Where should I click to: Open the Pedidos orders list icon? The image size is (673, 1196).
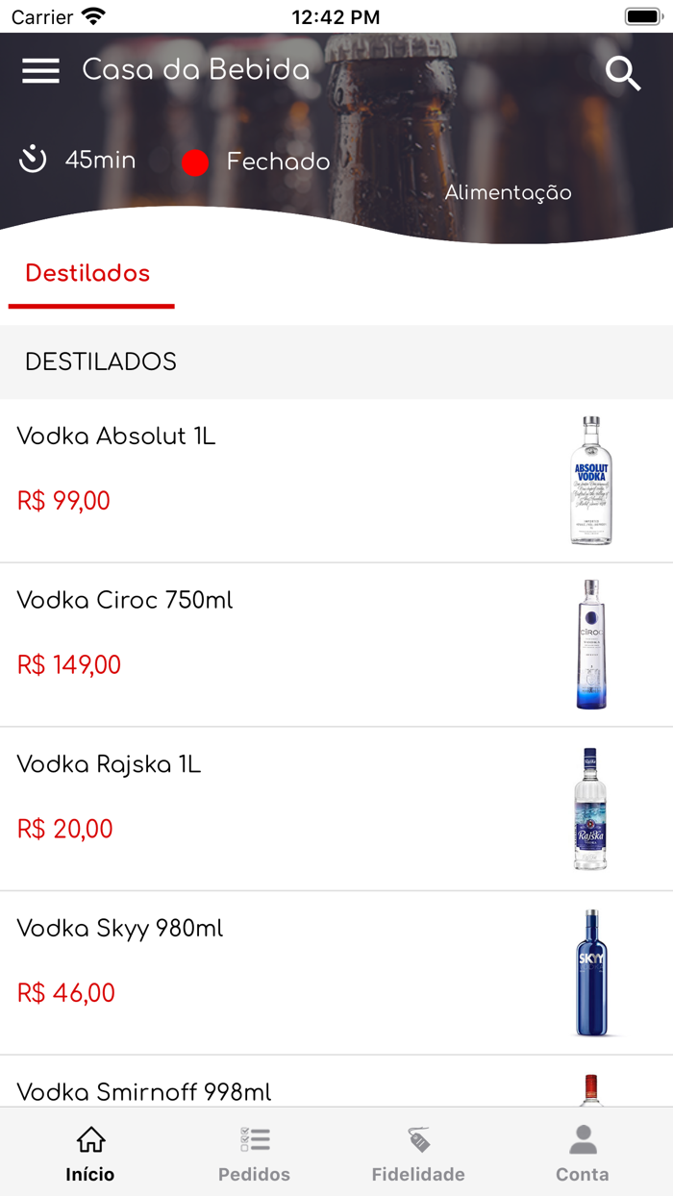coord(254,1137)
